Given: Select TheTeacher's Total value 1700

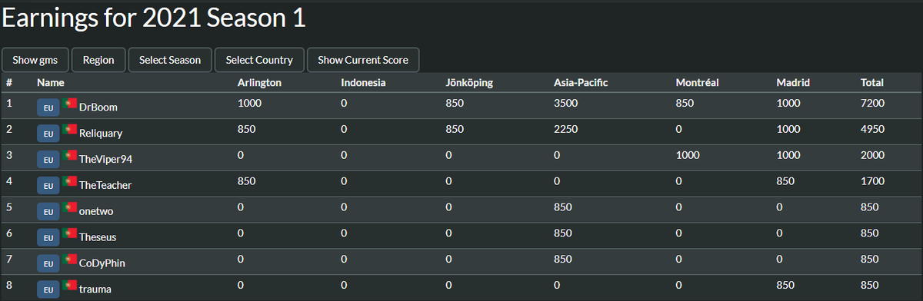Looking at the screenshot, I should 872,181.
